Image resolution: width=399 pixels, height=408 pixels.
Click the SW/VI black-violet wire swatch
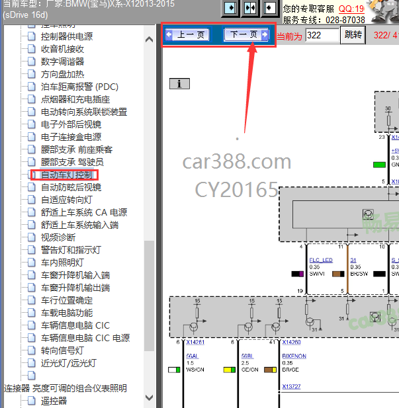tap(297, 274)
